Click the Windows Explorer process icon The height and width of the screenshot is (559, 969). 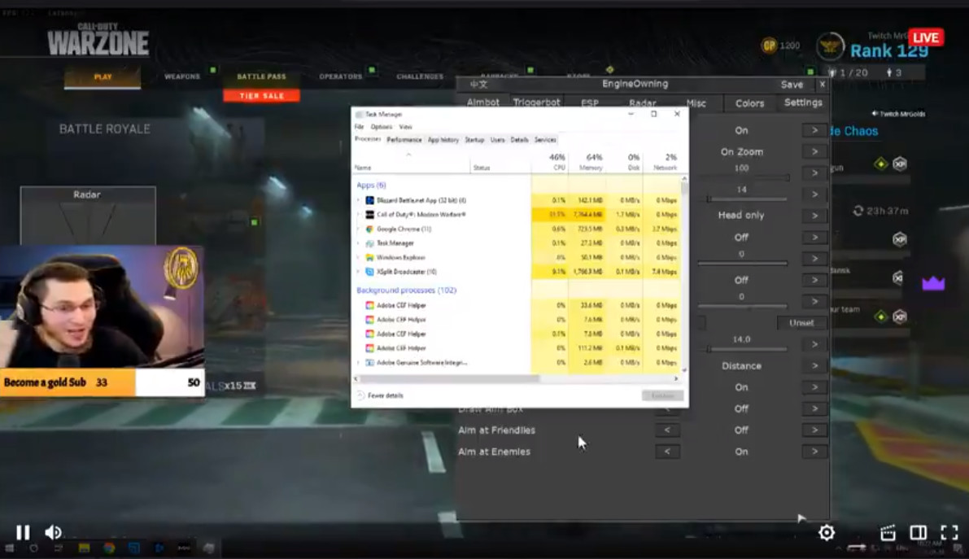[369, 257]
